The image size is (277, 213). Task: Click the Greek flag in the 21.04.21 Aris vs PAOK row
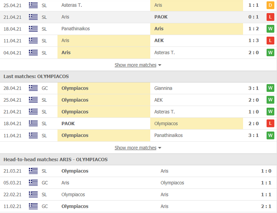33,17
